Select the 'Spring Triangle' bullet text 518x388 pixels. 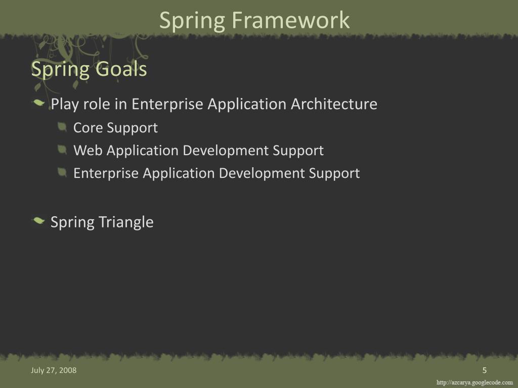click(x=102, y=222)
